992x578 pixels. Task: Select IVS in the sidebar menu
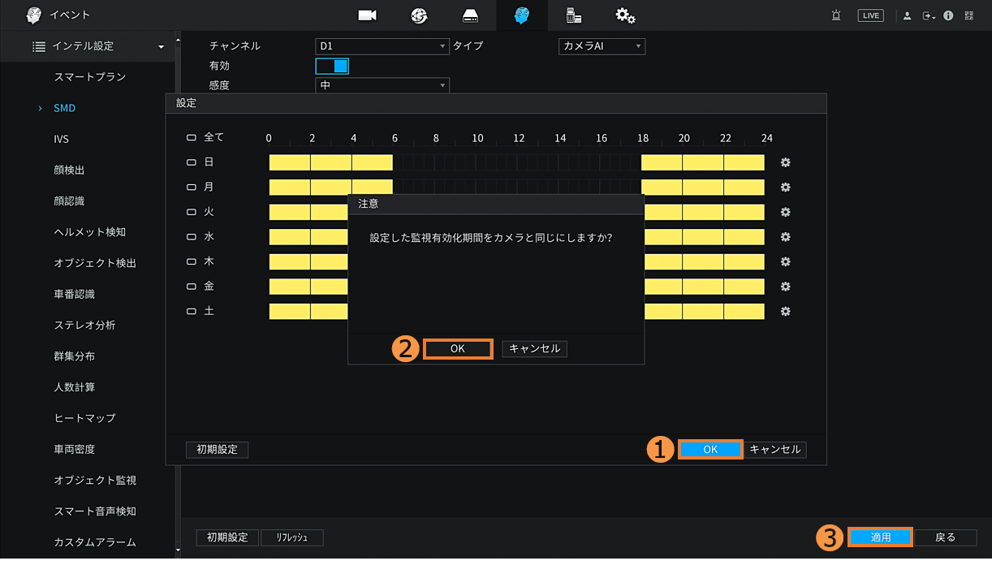pos(62,139)
